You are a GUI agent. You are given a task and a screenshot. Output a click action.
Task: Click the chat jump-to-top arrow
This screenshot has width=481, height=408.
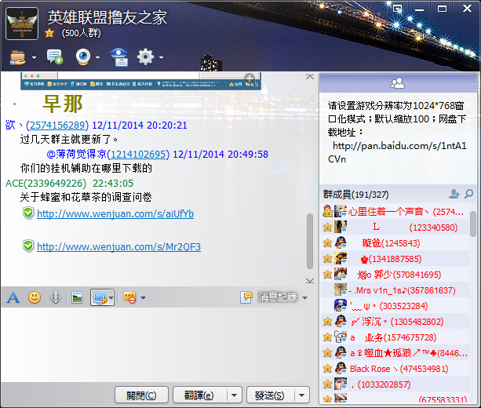coord(310,77)
